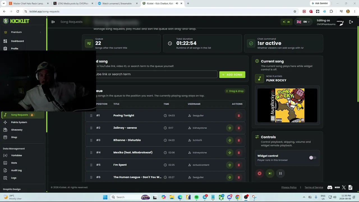This screenshot has width=359, height=202.
Task: Open the Windows Start menu
Action: [105, 197]
